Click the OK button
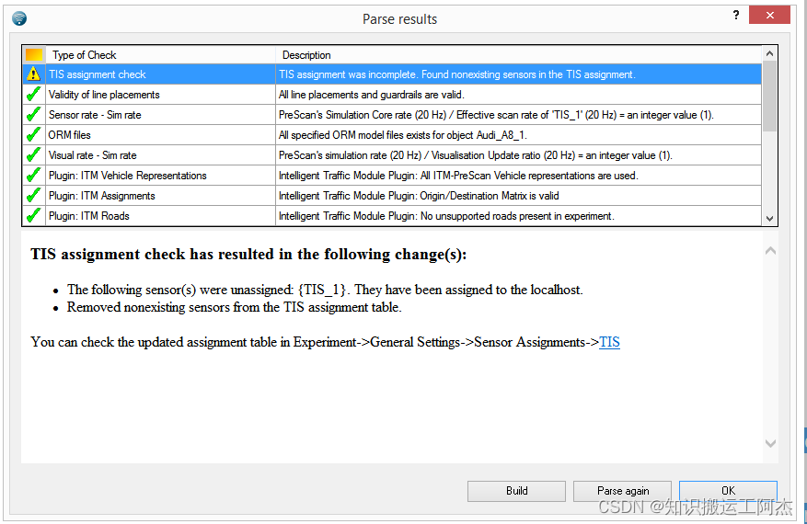The image size is (807, 524). (728, 491)
